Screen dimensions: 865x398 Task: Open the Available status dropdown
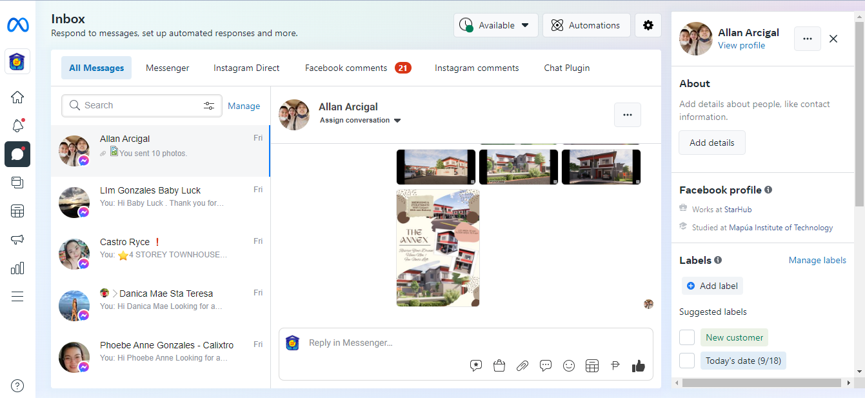(x=496, y=25)
